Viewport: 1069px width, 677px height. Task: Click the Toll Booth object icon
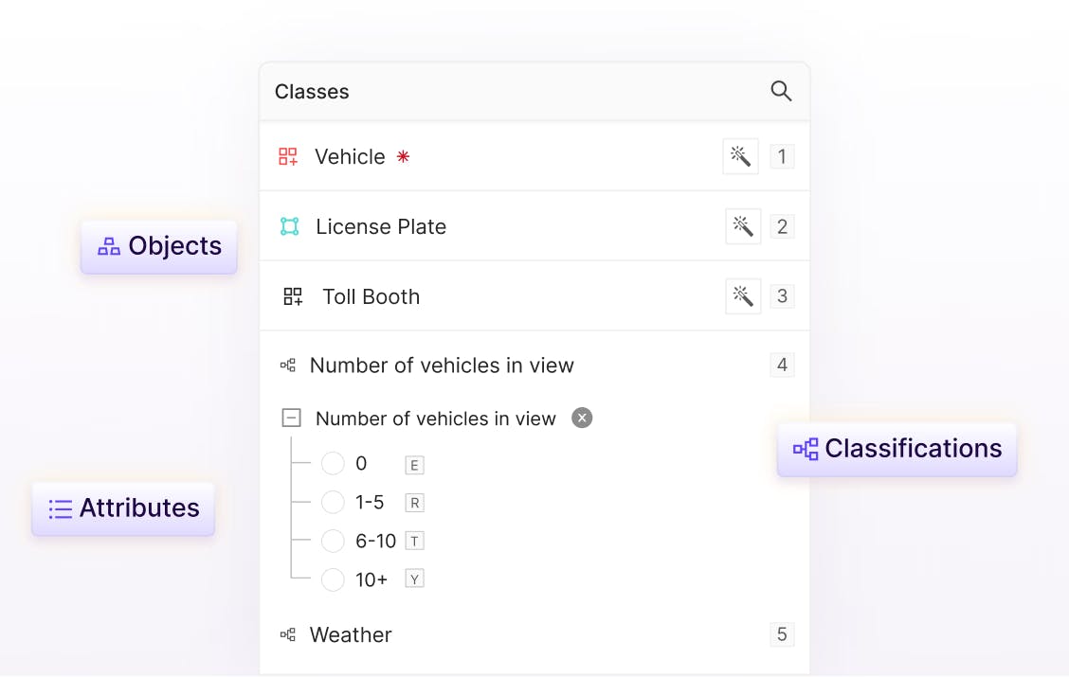293,296
